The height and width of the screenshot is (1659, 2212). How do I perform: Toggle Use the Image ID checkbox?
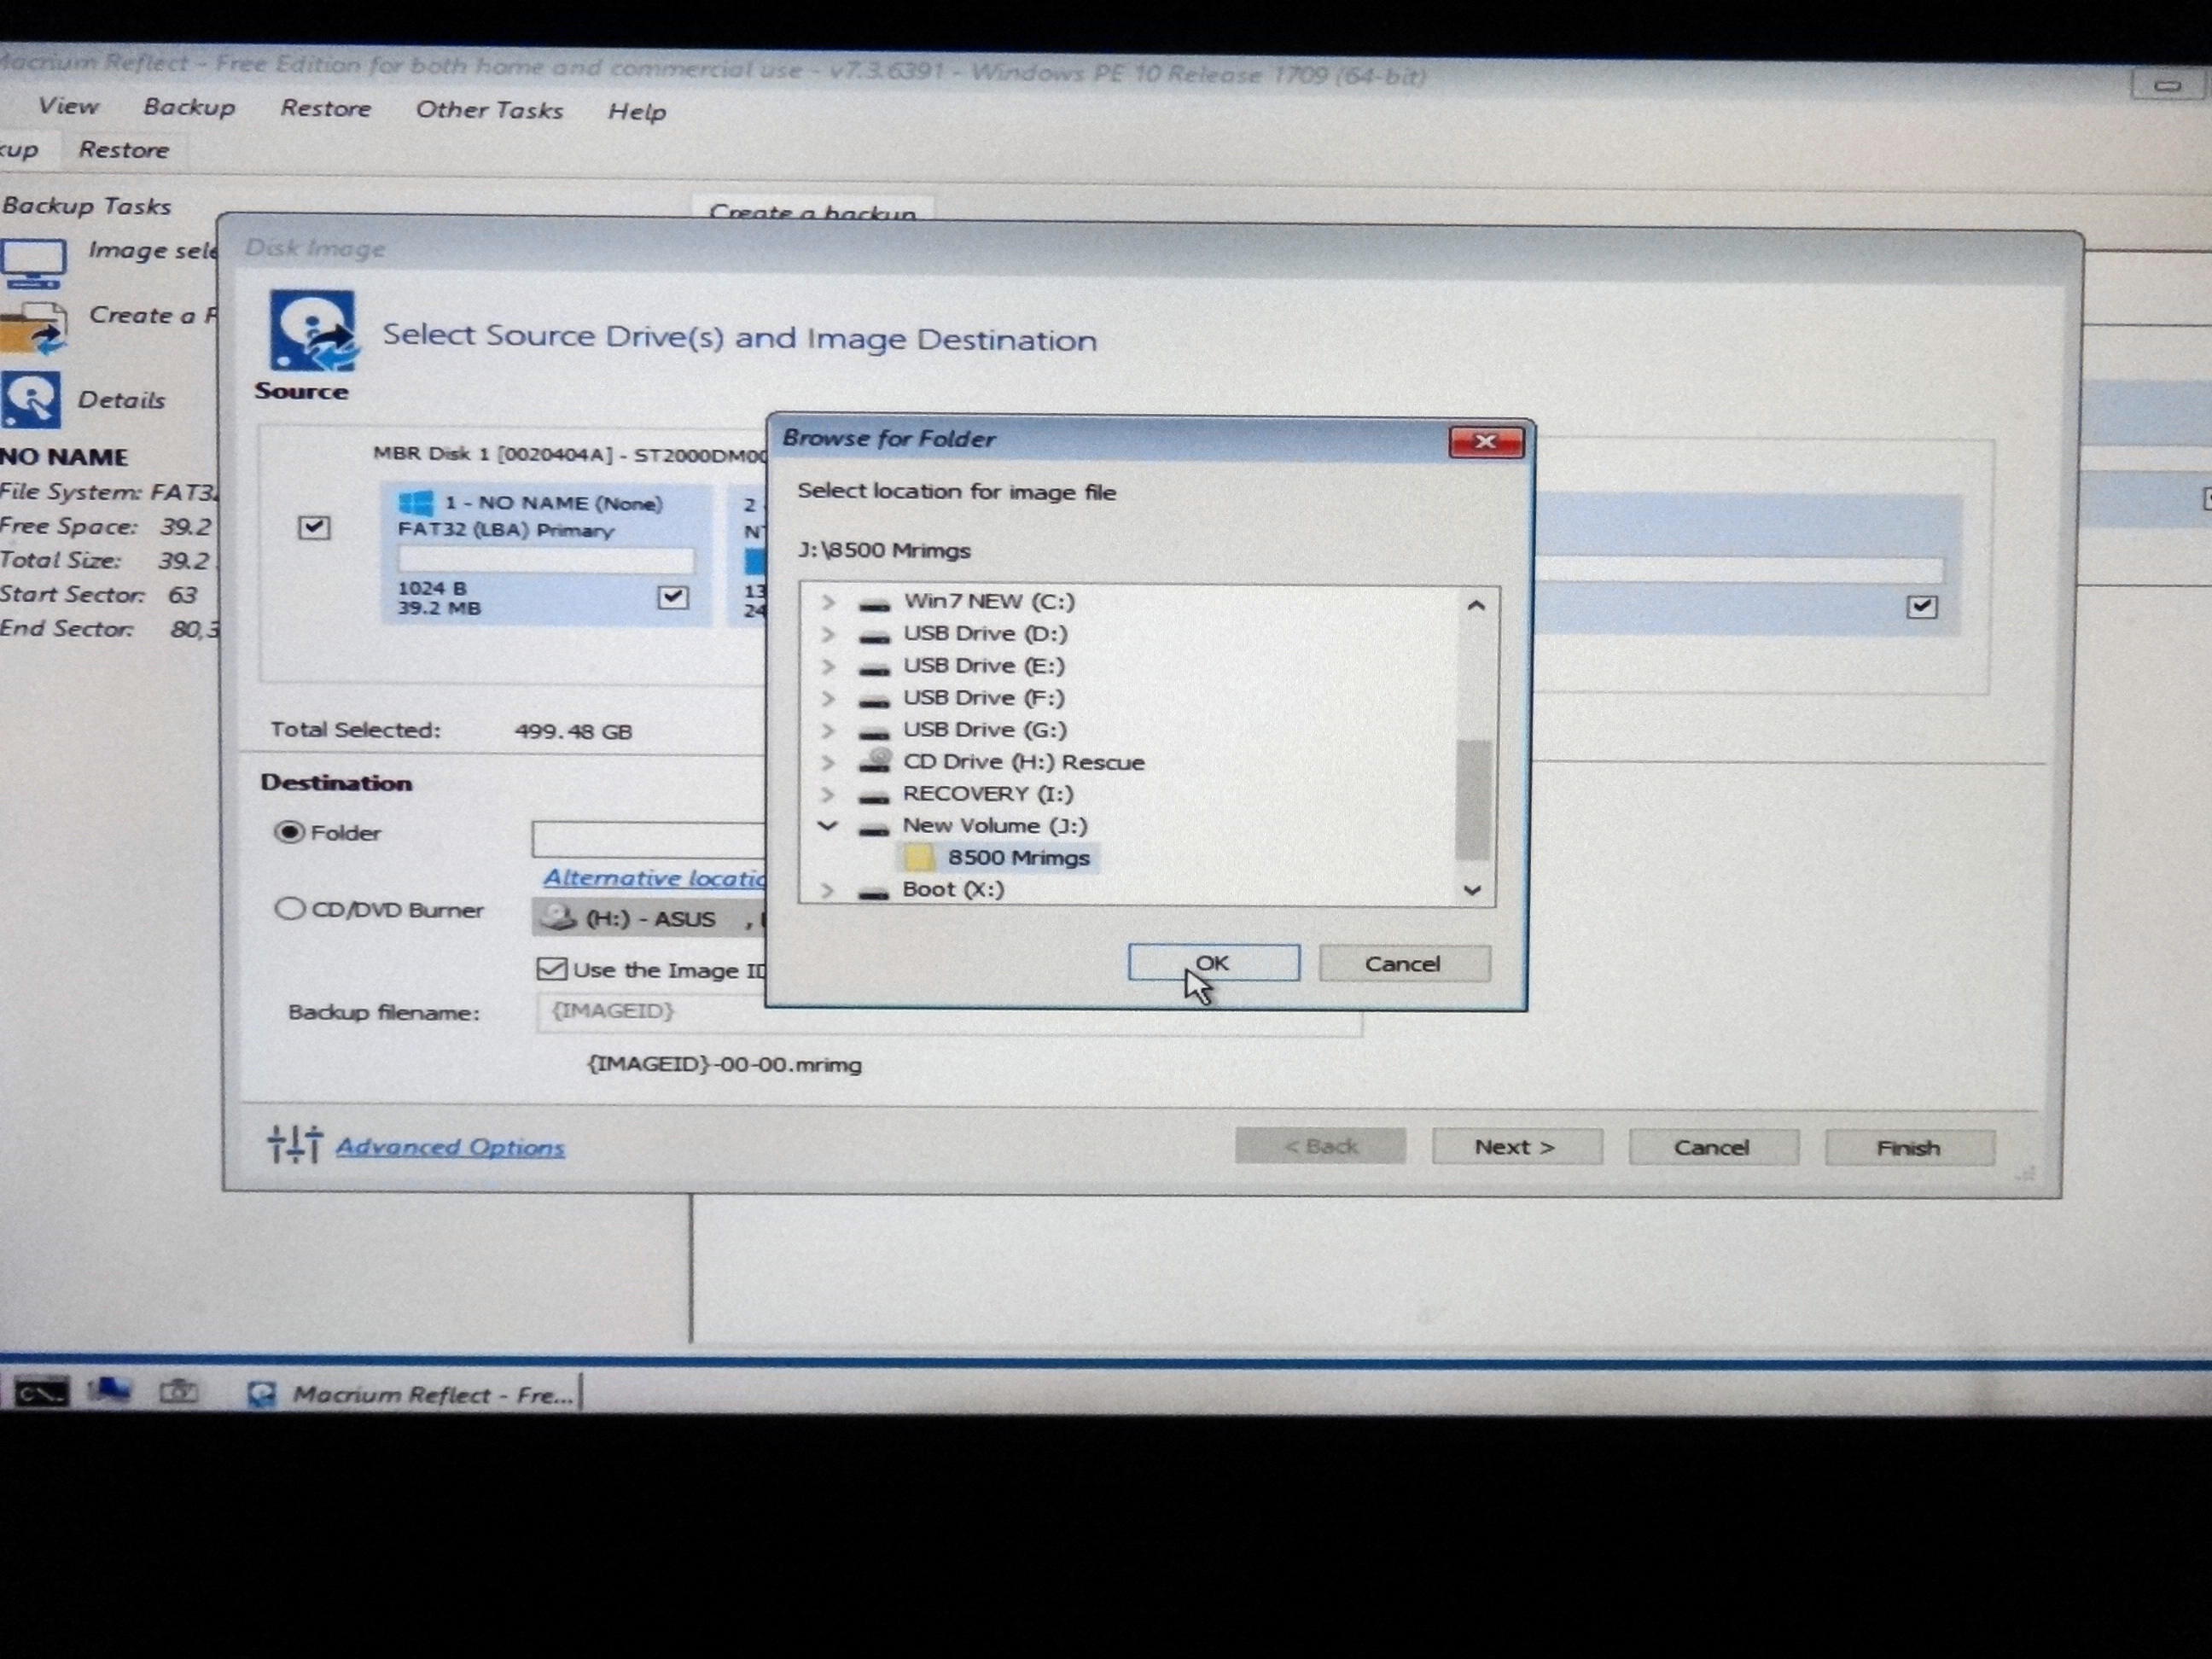click(x=551, y=969)
